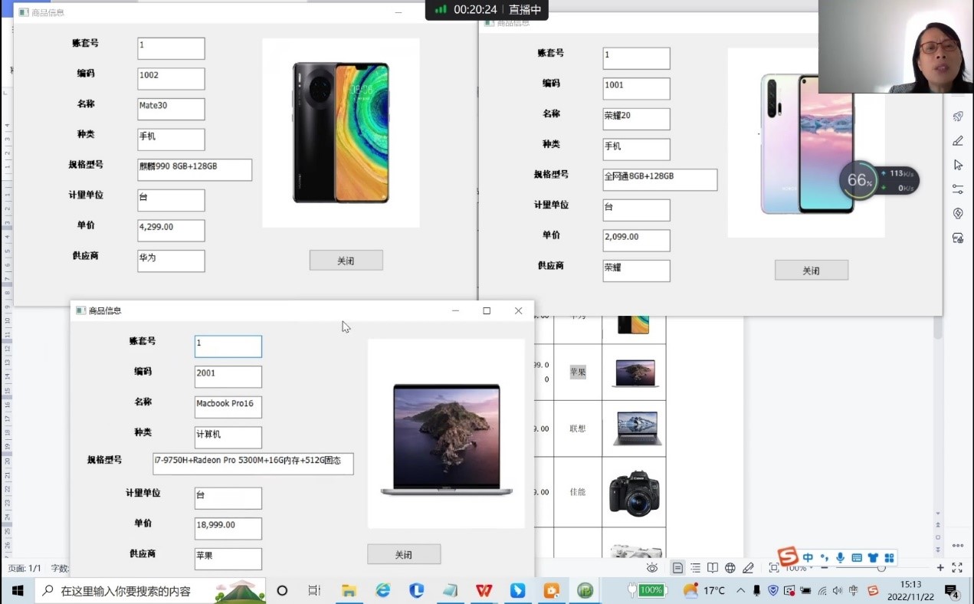This screenshot has width=974, height=604.
Task: Click the lightbulb icon in right sidebar
Action: (x=957, y=213)
